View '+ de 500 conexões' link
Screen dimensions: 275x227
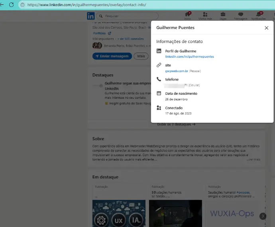coord(130,39)
